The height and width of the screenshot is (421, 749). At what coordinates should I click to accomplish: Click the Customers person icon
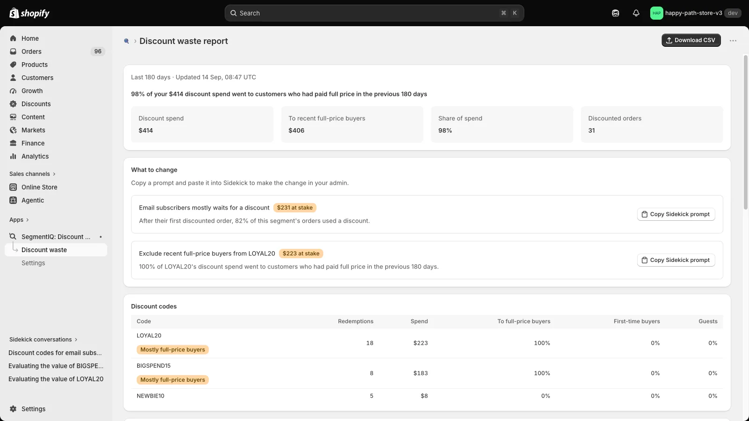click(13, 78)
